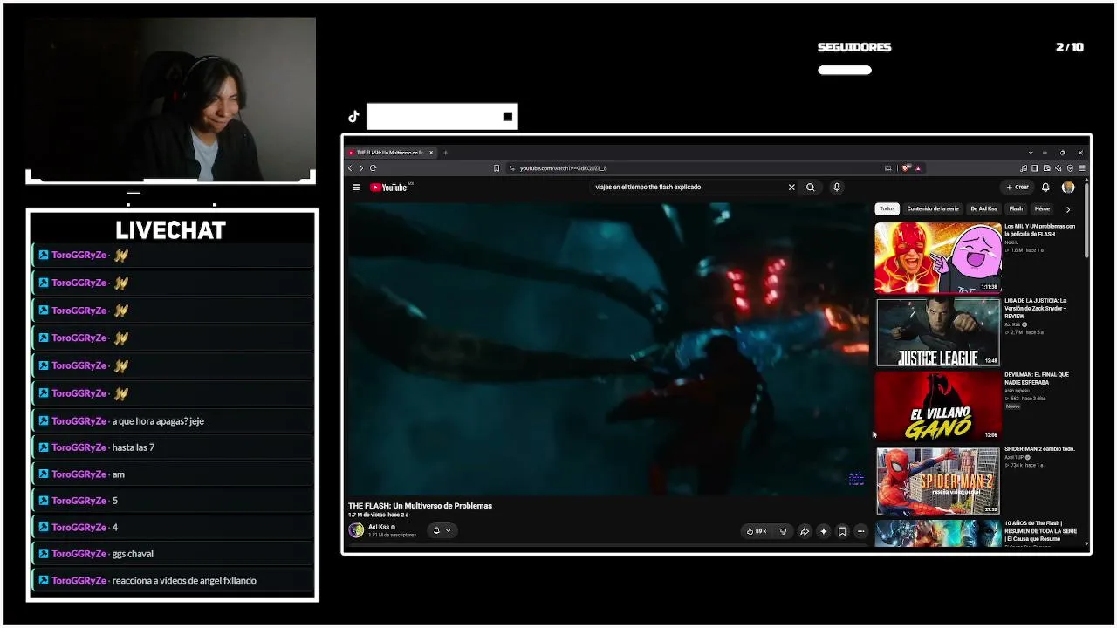The width and height of the screenshot is (1117, 628).
Task: Go back in the browser
Action: 351,168
